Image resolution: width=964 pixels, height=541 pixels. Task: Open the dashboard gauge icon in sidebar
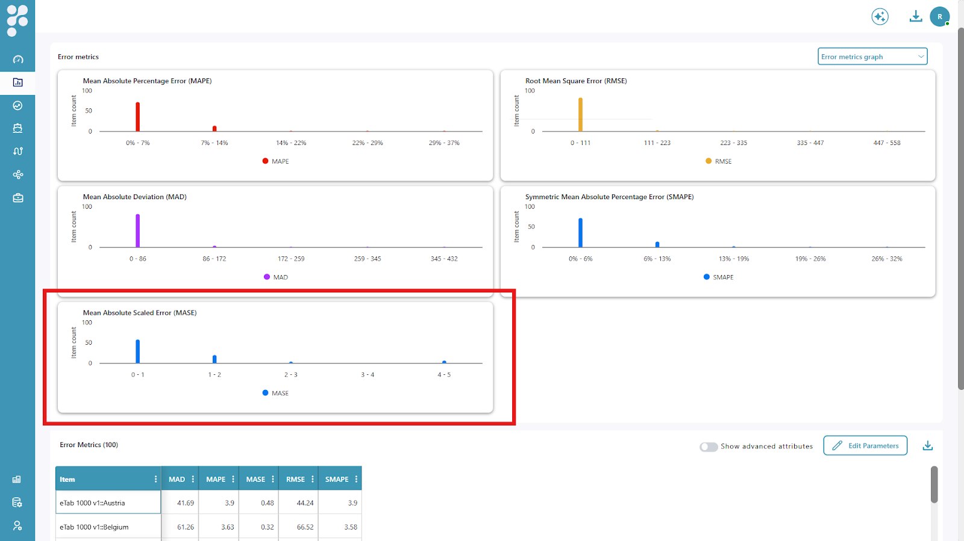click(17, 60)
